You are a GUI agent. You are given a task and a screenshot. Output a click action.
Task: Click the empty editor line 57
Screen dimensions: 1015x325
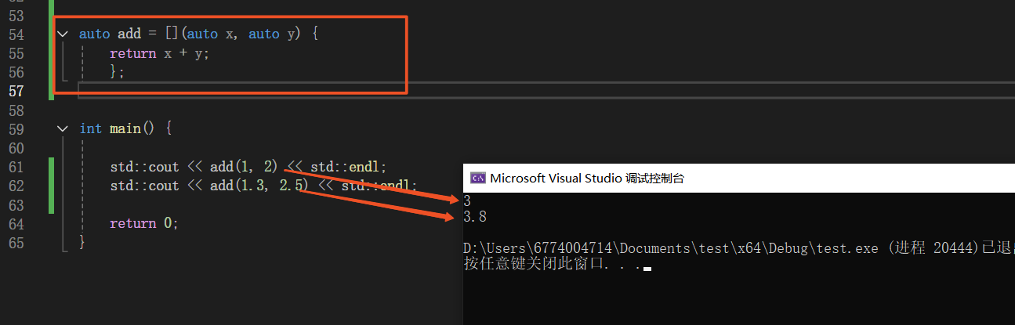[x=546, y=91]
